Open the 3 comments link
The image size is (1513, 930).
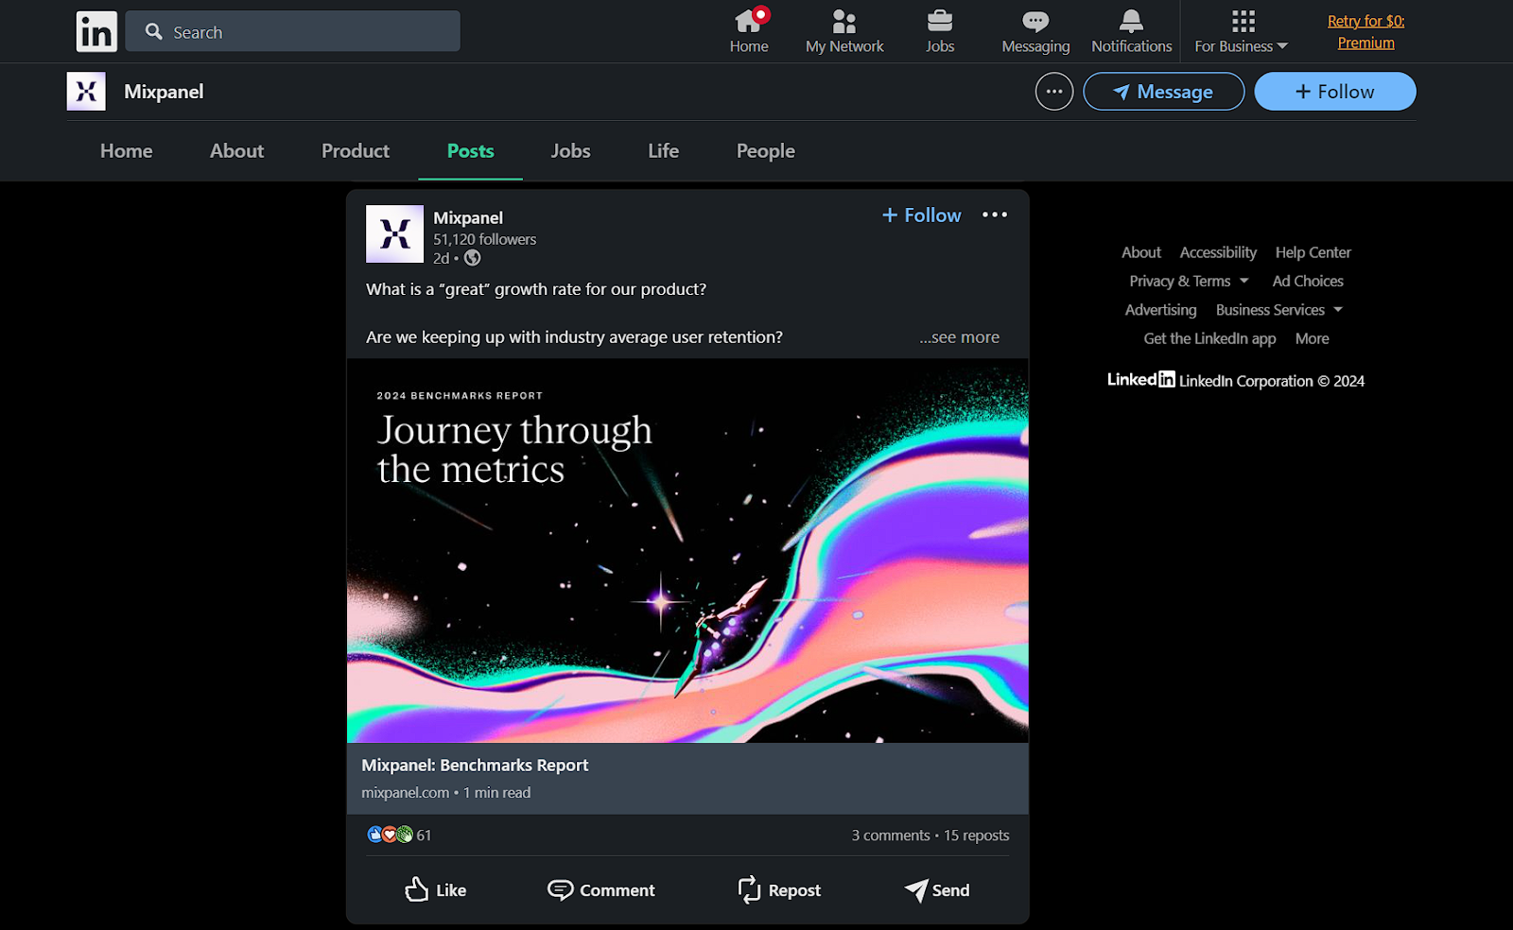click(891, 835)
